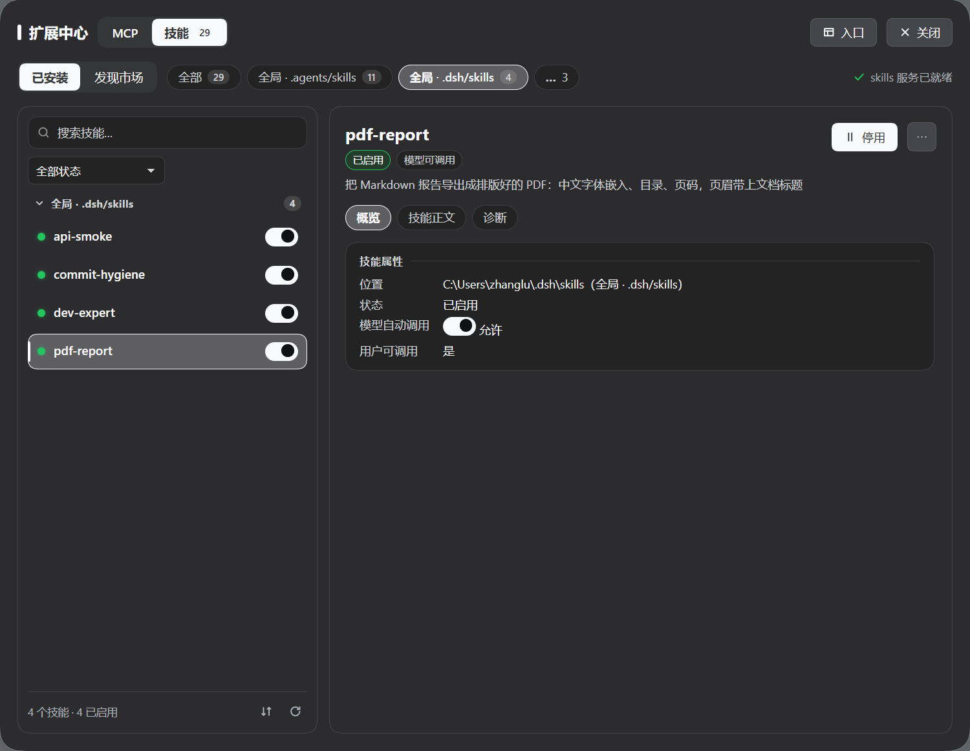Expand the '... 3' more filters chip

point(556,78)
